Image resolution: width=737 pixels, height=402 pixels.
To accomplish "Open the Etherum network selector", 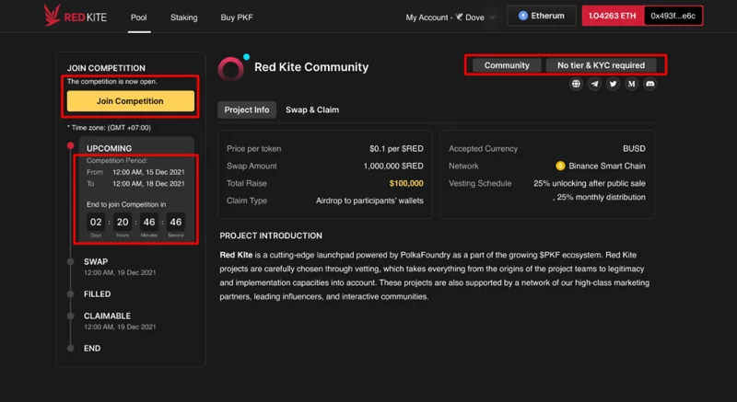I will (x=542, y=16).
